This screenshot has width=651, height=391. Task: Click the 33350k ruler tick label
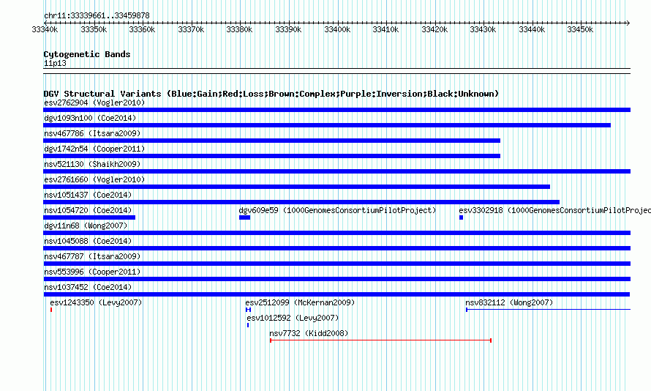click(94, 29)
